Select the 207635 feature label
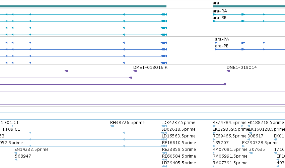The image size is (285, 168). click(x=257, y=150)
